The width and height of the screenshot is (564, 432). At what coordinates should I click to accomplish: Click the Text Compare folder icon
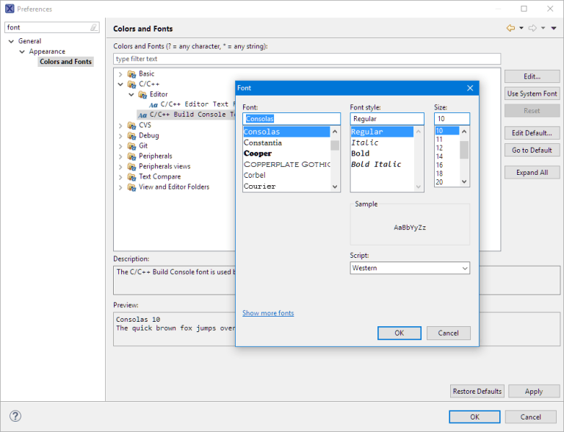131,177
